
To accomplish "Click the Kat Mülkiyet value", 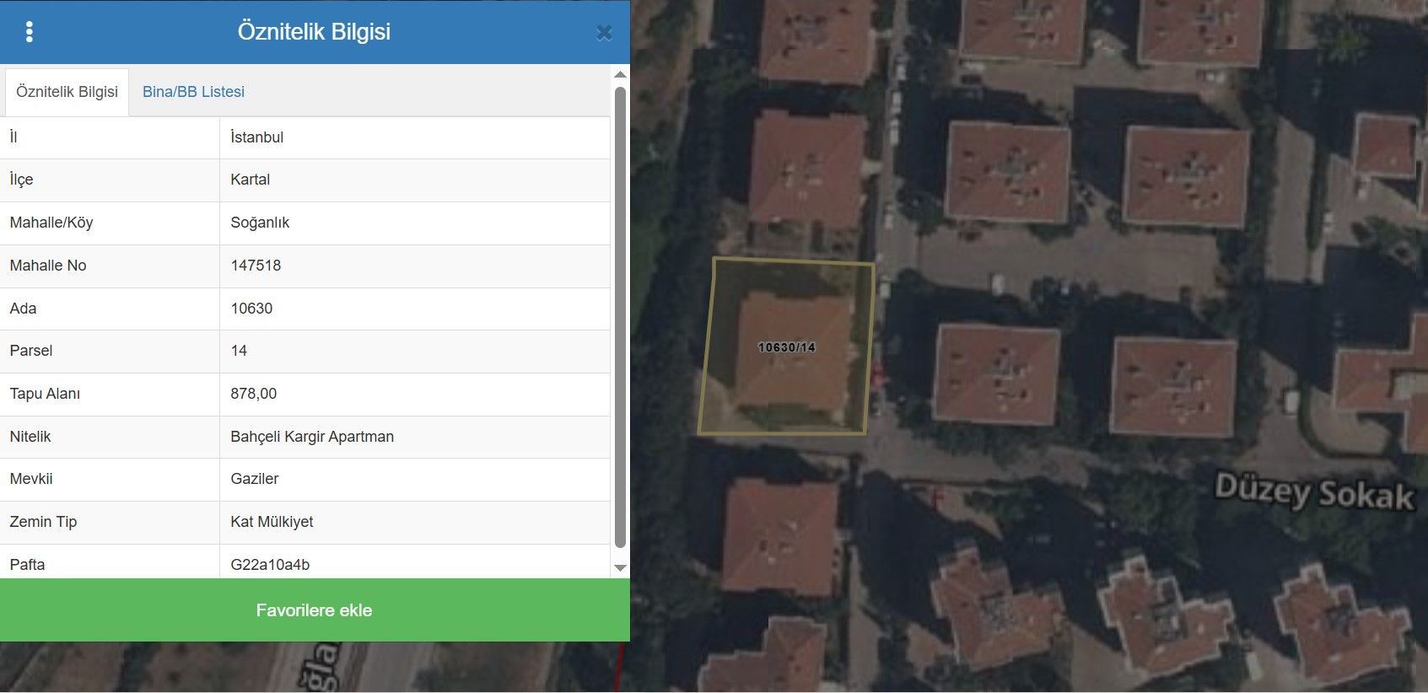I will click(272, 522).
